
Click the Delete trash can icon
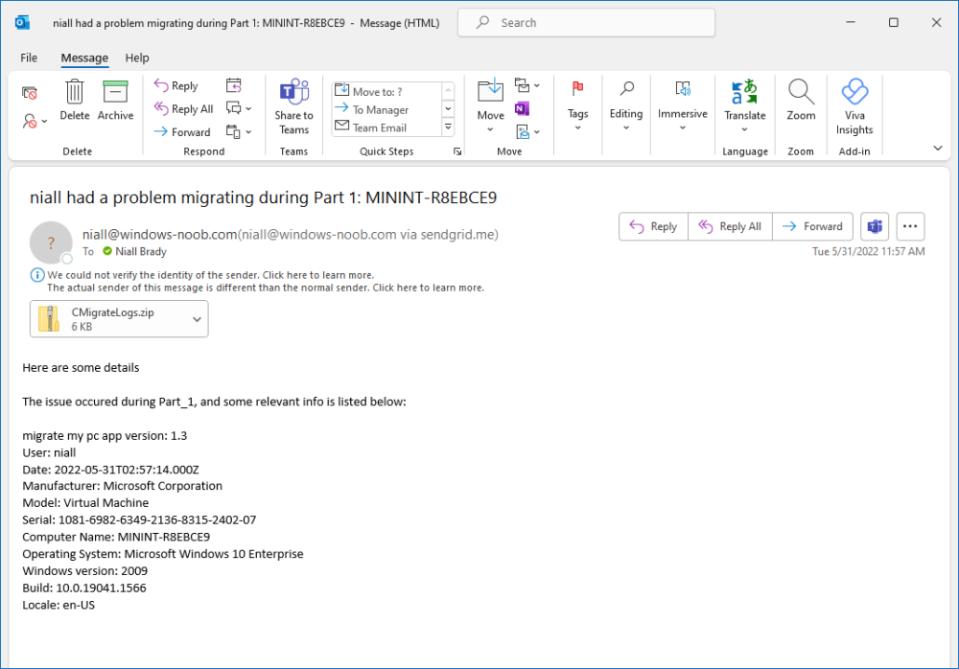tap(74, 93)
